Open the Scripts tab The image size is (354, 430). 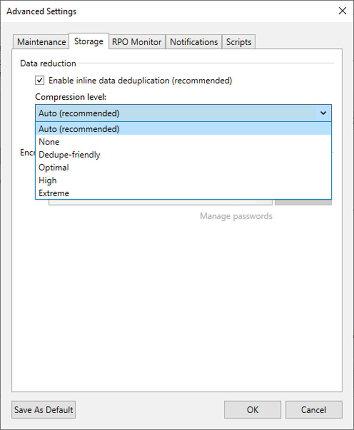[x=239, y=42]
